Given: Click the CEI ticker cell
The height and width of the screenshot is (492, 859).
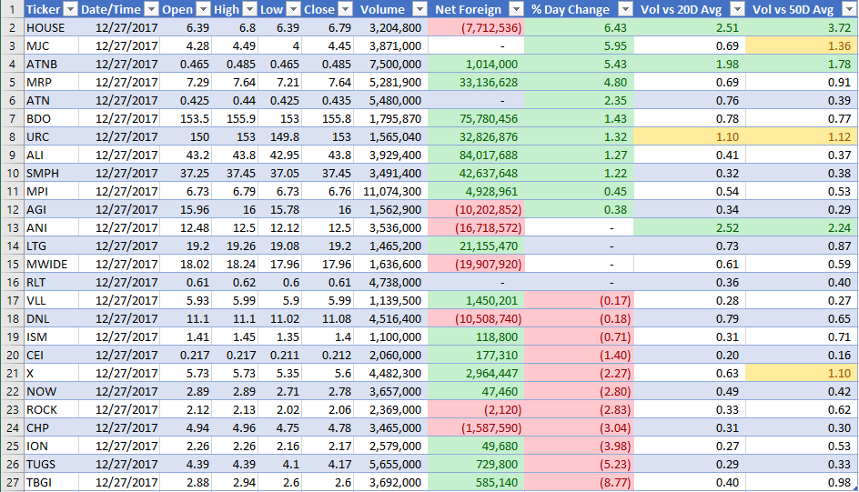Looking at the screenshot, I should pyautogui.click(x=52, y=356).
